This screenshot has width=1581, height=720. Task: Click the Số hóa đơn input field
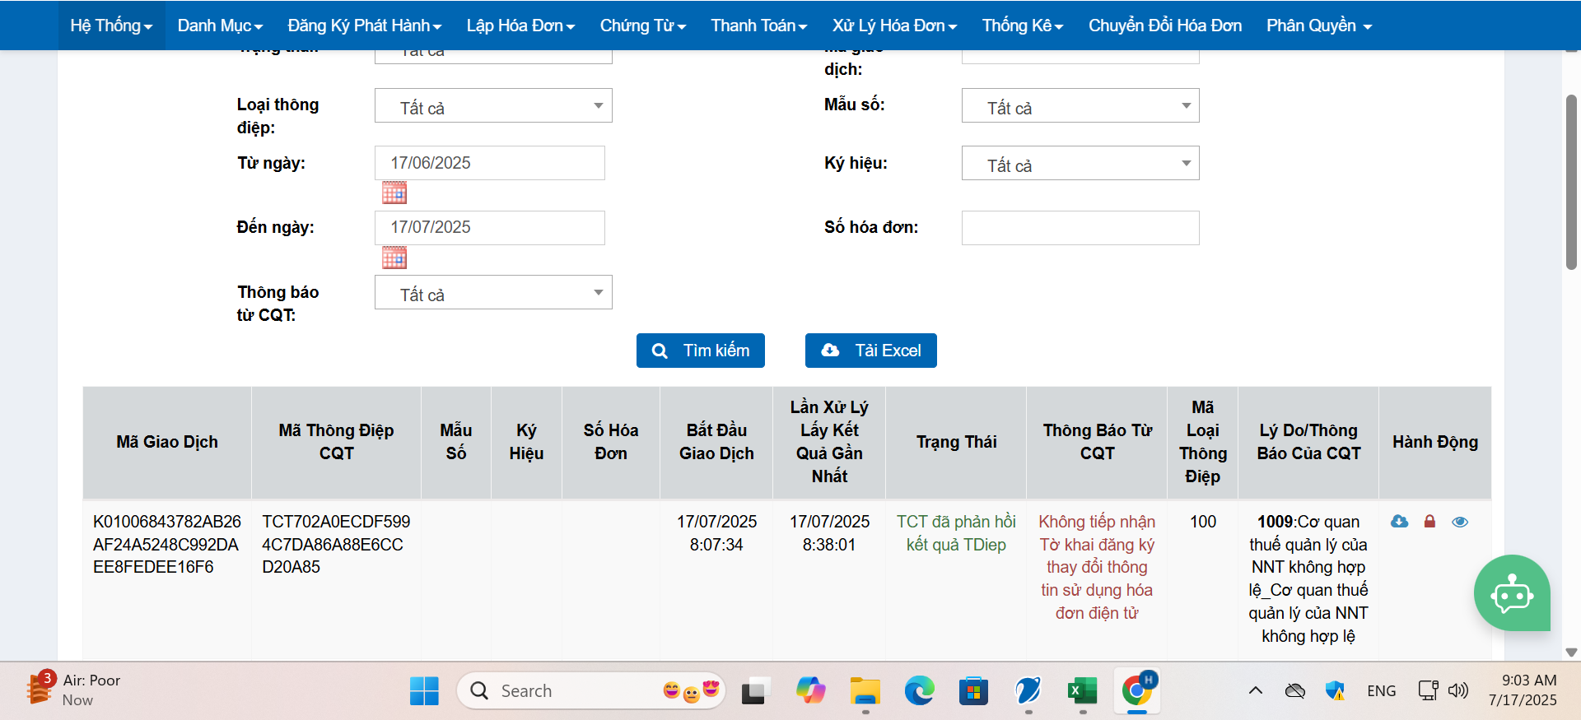1080,228
